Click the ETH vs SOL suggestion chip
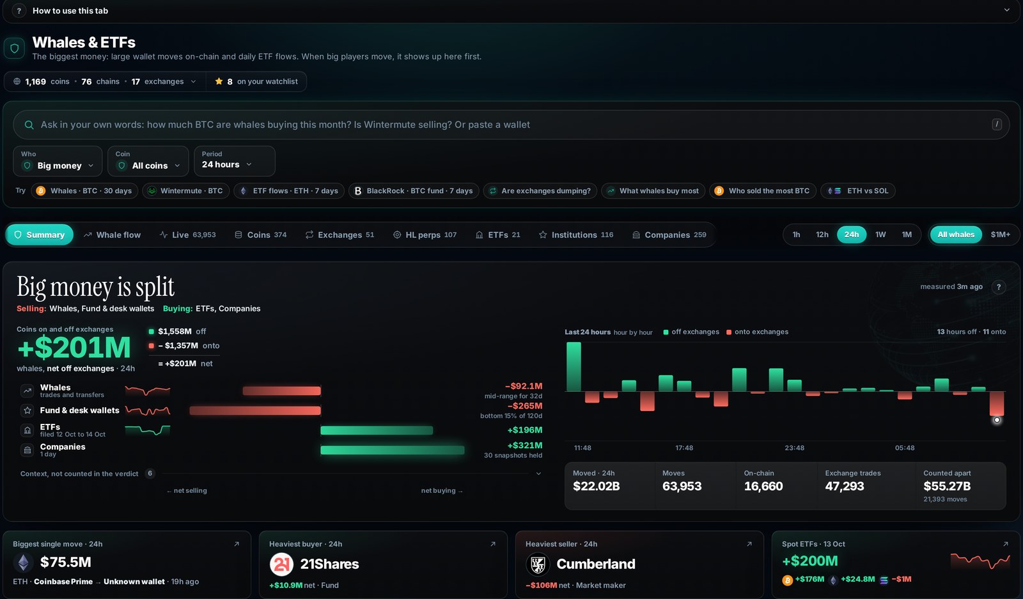This screenshot has width=1023, height=599. click(858, 191)
